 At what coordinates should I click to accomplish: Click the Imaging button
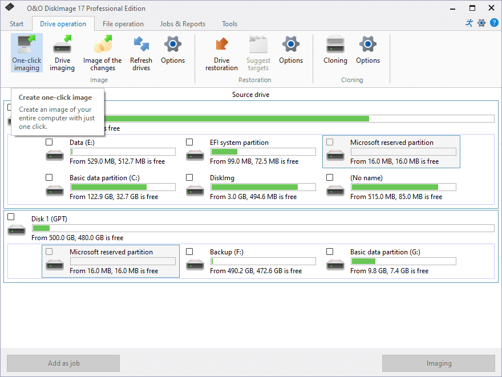coord(439,363)
